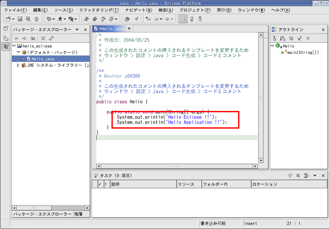Image resolution: width=329 pixels, height=229 pixels.
Task: Toggle Link with Editor in Package Explorer
Action: 51,38
